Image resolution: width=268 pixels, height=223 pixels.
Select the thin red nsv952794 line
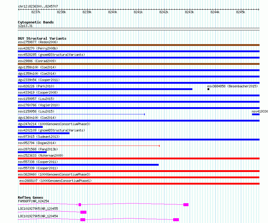pos(89,146)
